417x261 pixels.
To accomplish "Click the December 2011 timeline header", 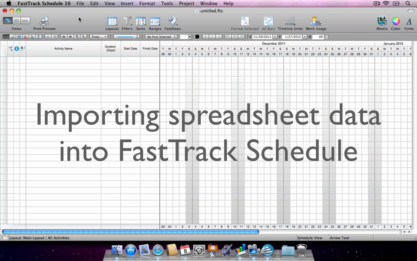I will point(274,43).
